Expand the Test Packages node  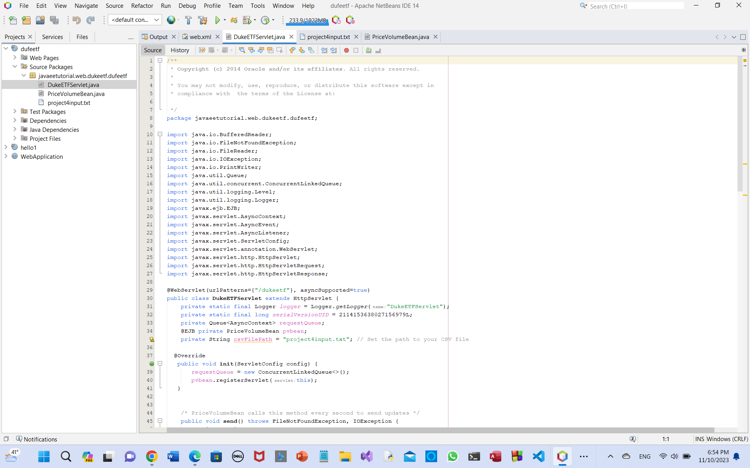(15, 112)
